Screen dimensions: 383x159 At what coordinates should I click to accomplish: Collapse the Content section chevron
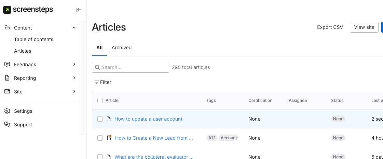point(74,28)
